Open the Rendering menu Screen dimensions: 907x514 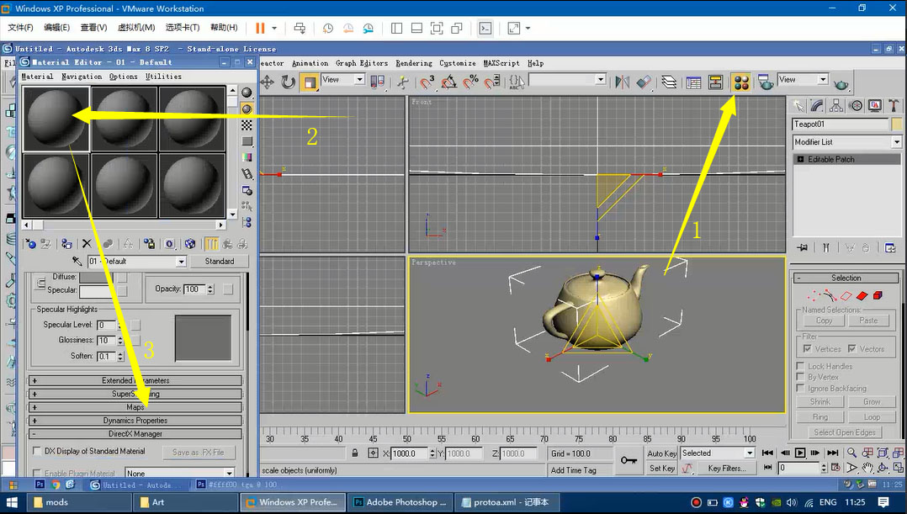point(414,63)
